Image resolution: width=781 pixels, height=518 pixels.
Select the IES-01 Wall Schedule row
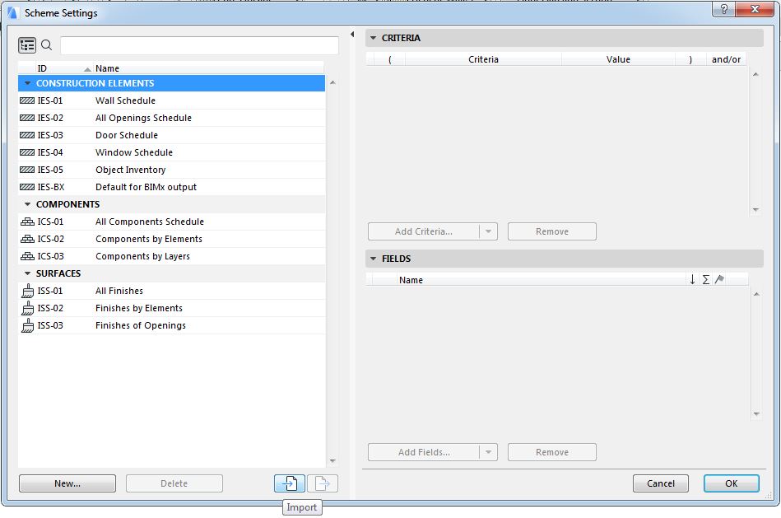click(172, 100)
